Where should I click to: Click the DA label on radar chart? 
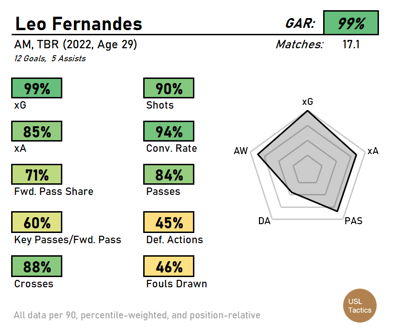264,221
